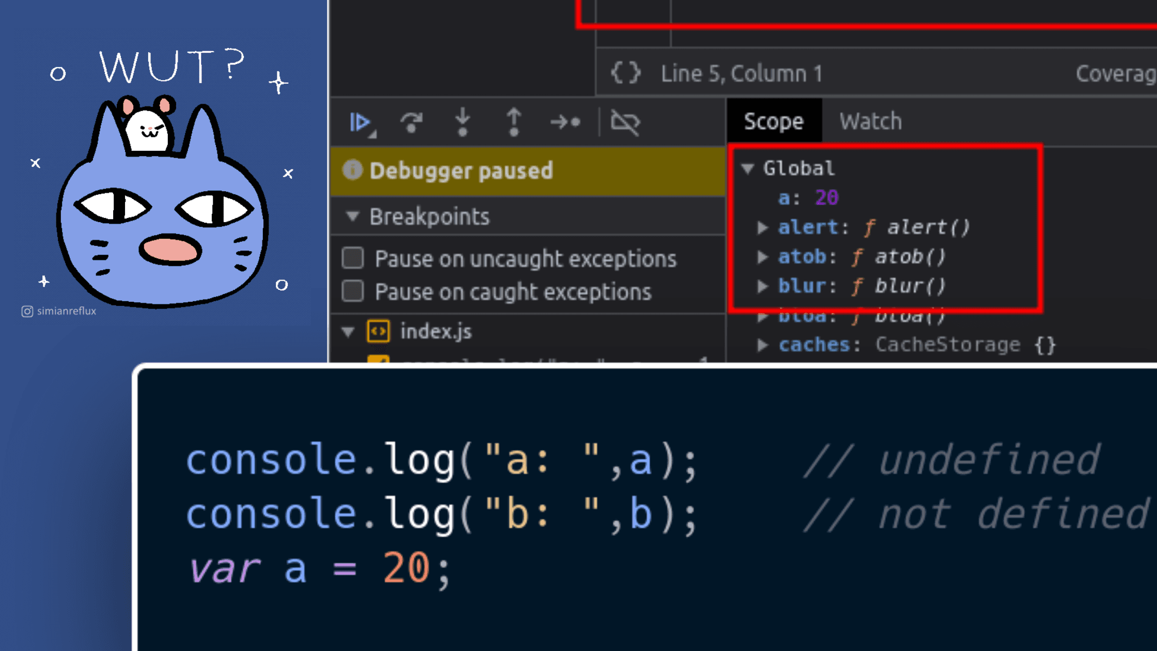Viewport: 1157px width, 651px height.
Task: Click Deactivate breakpoints icon
Action: (625, 122)
